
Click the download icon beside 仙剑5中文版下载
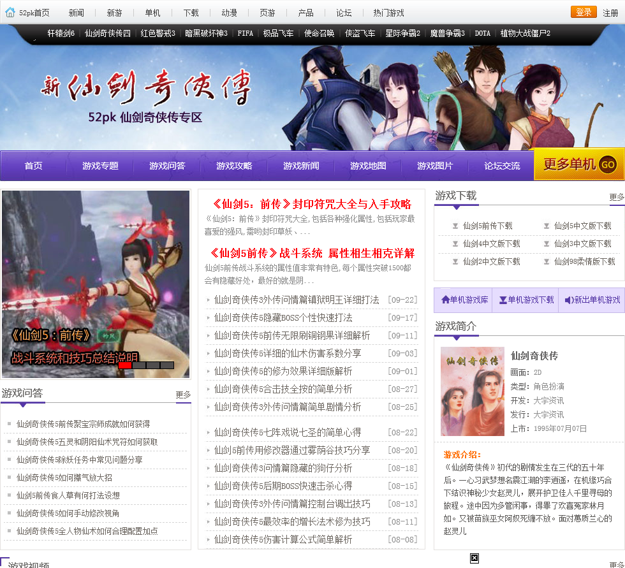[547, 226]
